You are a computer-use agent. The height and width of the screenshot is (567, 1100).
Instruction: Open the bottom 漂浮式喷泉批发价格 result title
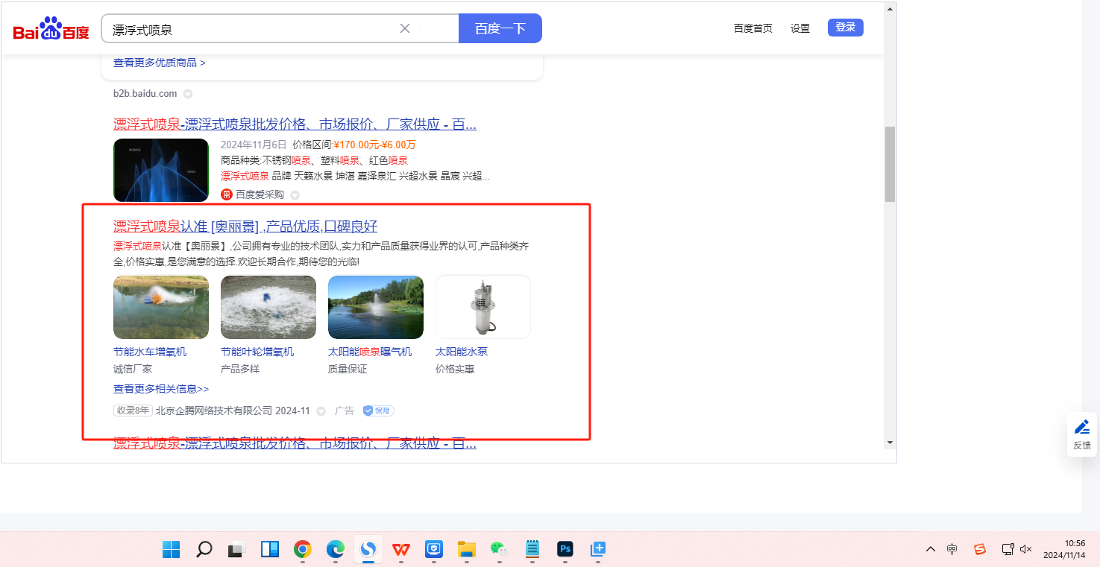click(295, 443)
